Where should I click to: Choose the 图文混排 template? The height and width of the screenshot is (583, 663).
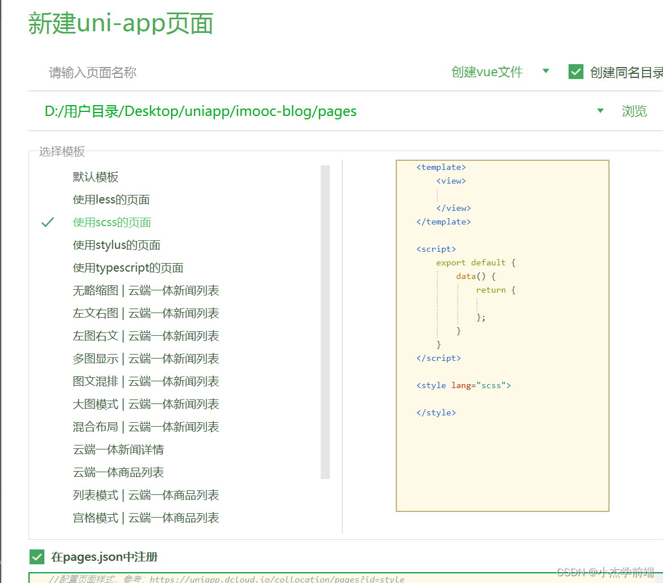[x=145, y=381]
